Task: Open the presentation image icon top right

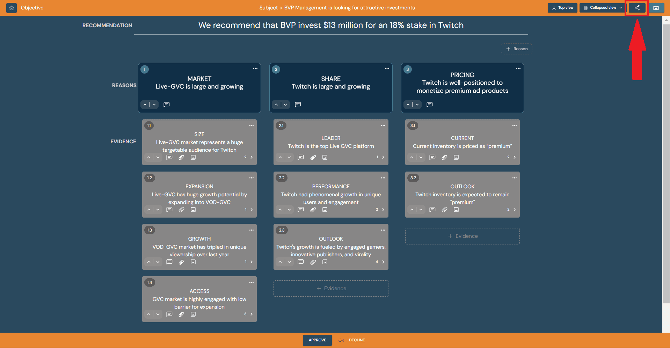Action: click(656, 8)
